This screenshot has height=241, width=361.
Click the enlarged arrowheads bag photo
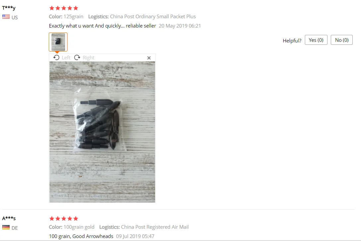102,132
